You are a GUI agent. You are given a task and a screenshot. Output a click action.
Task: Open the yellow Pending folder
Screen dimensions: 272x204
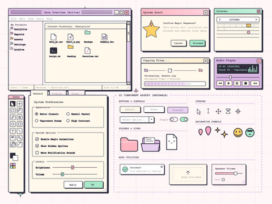coord(71,46)
